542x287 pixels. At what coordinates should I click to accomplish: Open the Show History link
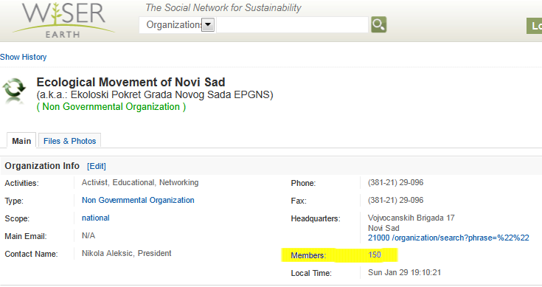click(x=23, y=57)
